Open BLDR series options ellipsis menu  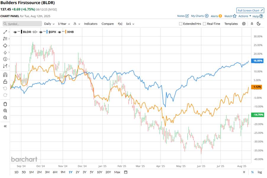19,32
